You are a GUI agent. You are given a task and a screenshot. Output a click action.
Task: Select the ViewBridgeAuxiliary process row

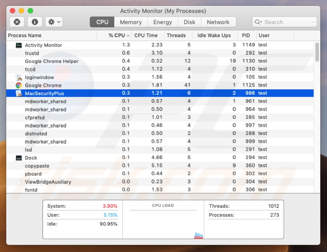coord(160,182)
